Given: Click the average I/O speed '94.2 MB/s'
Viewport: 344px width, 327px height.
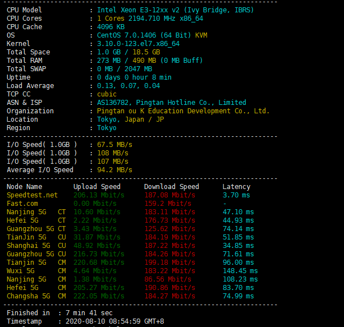Looking at the screenshot, I should point(114,170).
